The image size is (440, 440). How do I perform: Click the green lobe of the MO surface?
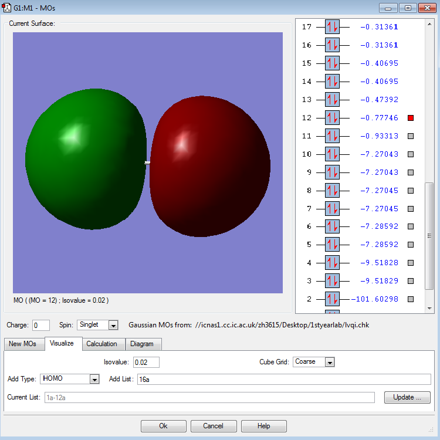point(86,159)
